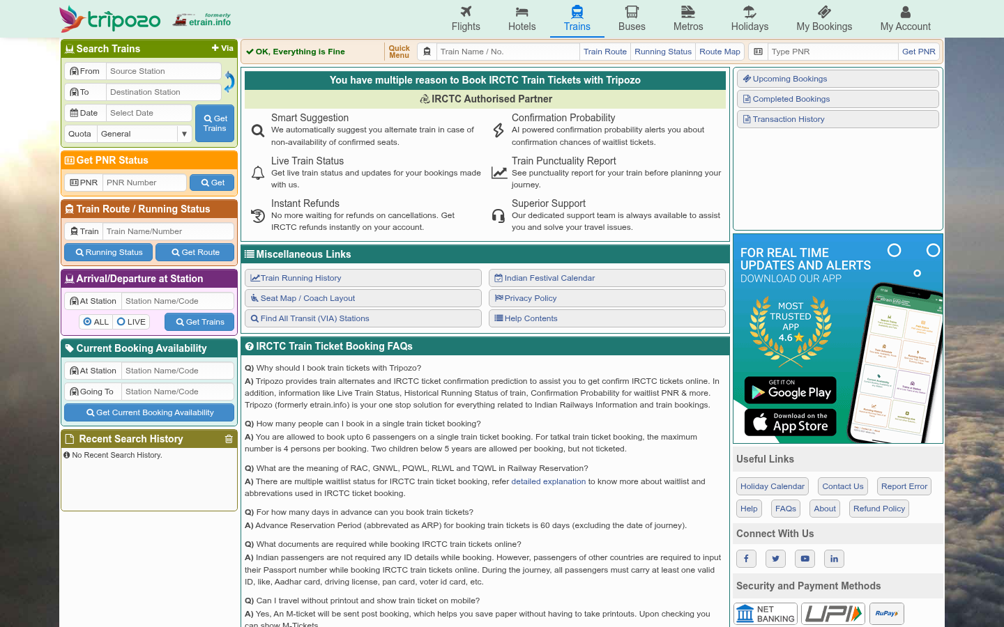Click Get Route button
Image resolution: width=1004 pixels, height=627 pixels.
195,252
